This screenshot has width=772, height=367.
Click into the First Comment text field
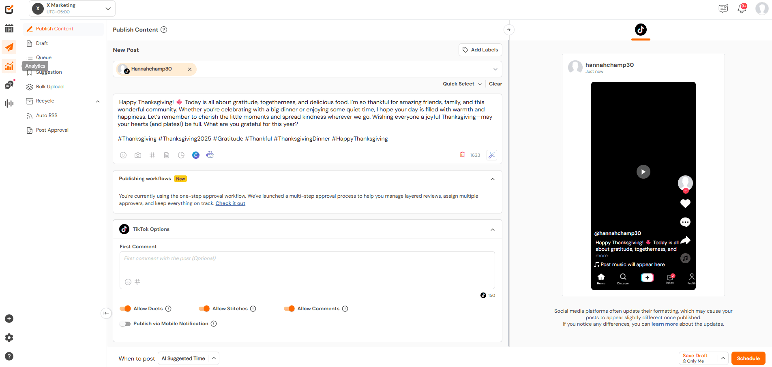pyautogui.click(x=307, y=265)
